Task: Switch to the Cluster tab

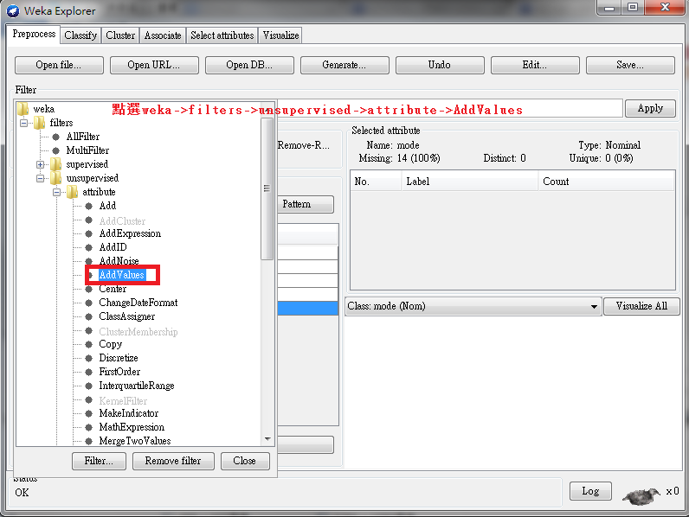Action: point(120,35)
